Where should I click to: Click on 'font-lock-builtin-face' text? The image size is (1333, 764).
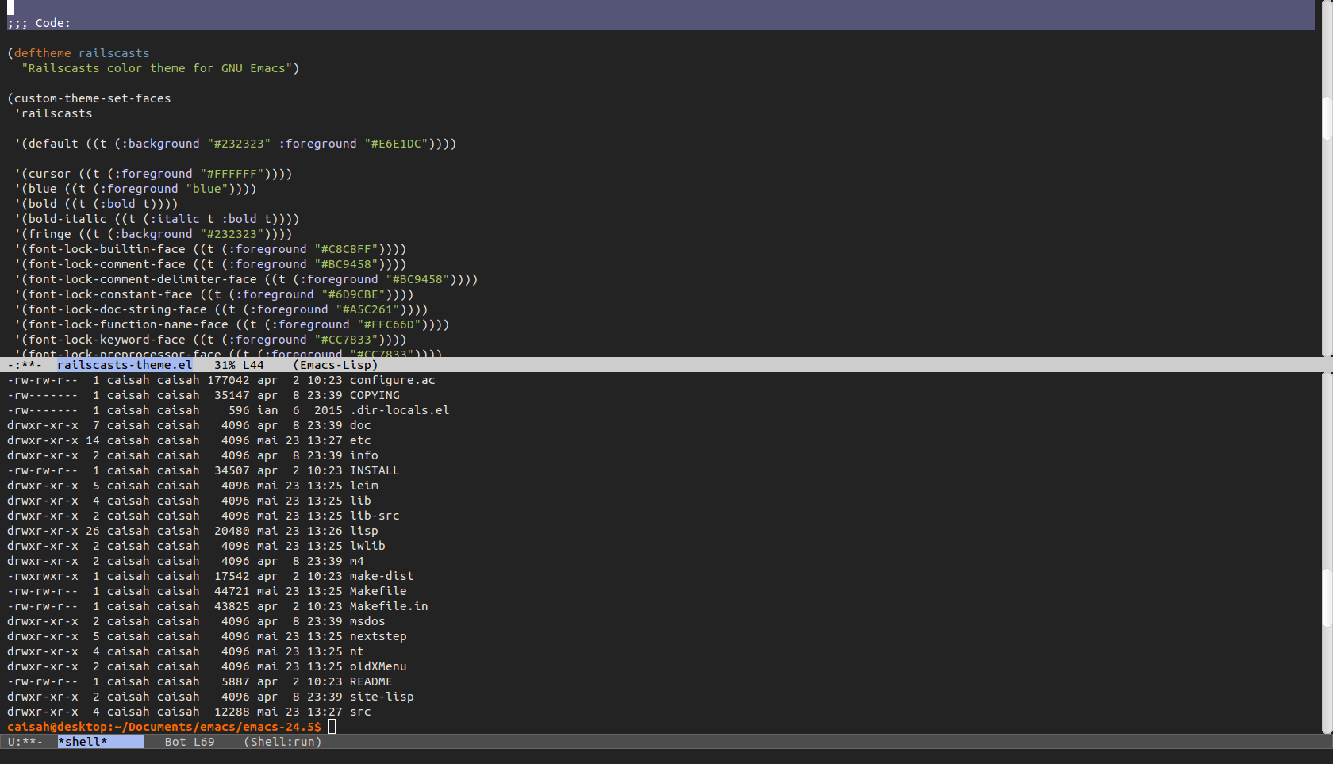click(107, 249)
